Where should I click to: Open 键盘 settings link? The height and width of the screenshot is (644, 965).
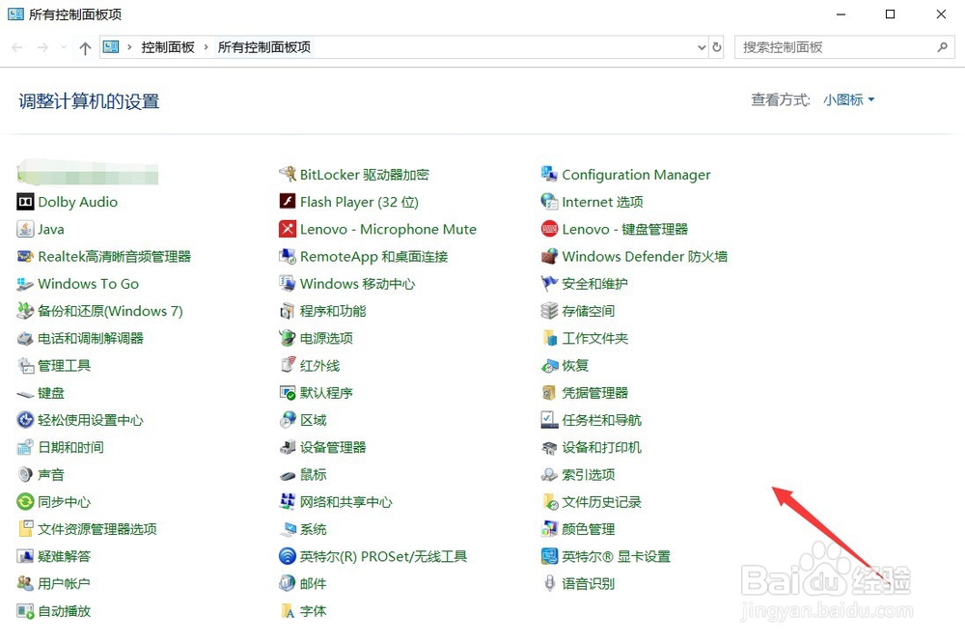(x=51, y=393)
